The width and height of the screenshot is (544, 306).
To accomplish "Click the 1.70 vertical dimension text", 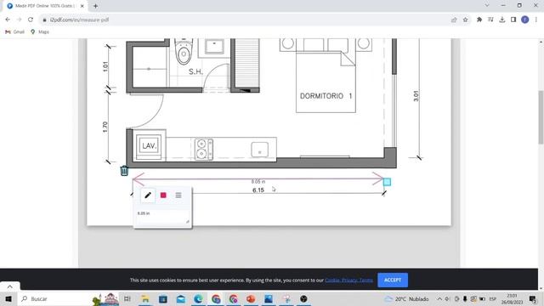I will pyautogui.click(x=105, y=127).
